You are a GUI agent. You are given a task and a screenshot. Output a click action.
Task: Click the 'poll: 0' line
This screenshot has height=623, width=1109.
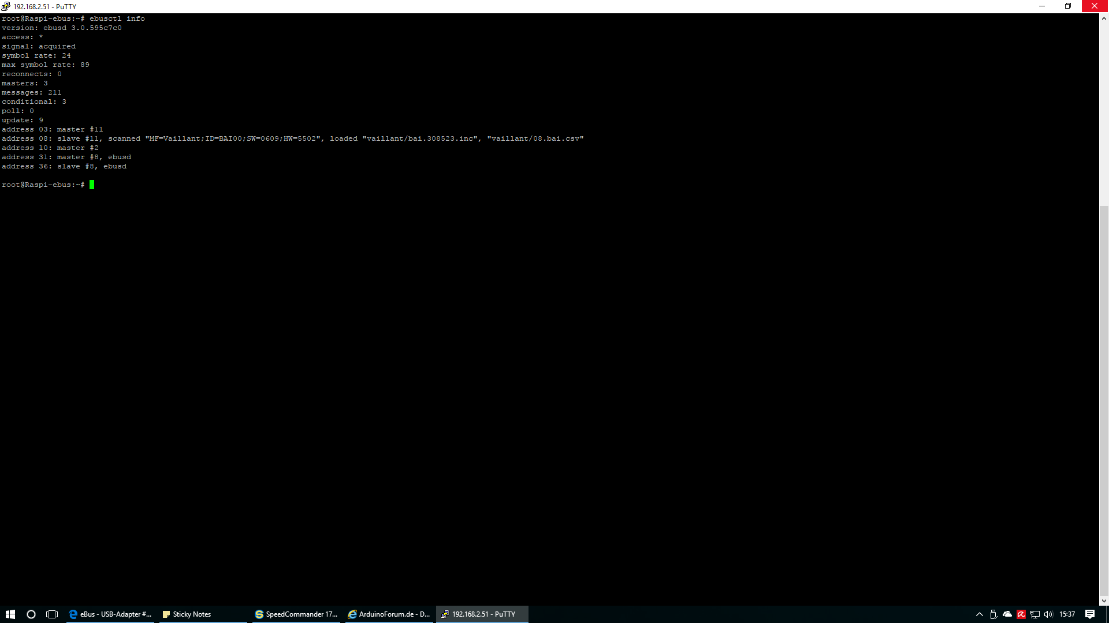[x=18, y=111]
